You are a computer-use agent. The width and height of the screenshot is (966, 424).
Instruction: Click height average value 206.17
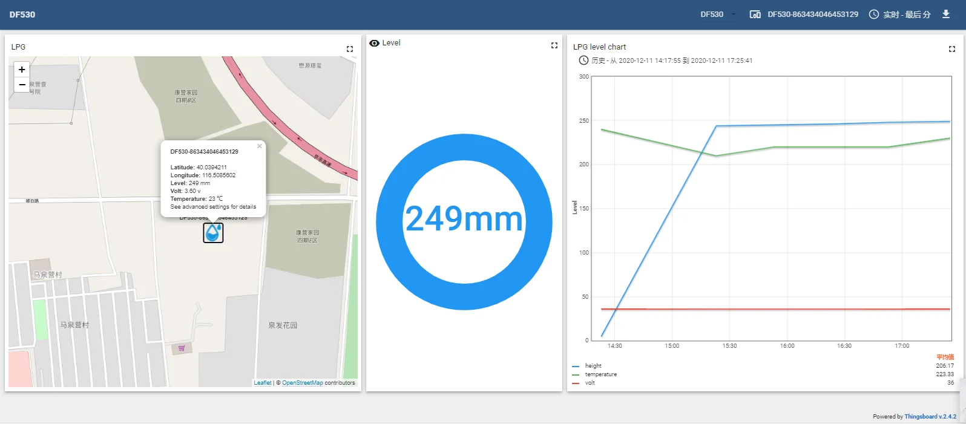click(945, 366)
